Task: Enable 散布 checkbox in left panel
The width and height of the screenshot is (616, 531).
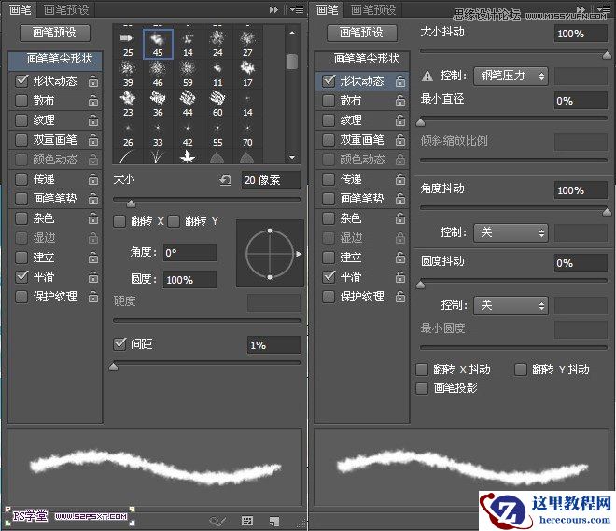Action: coord(21,101)
